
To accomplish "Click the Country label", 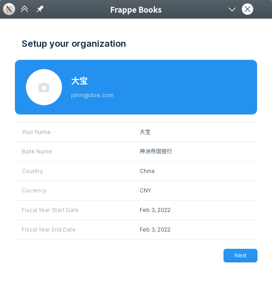I will (x=32, y=171).
